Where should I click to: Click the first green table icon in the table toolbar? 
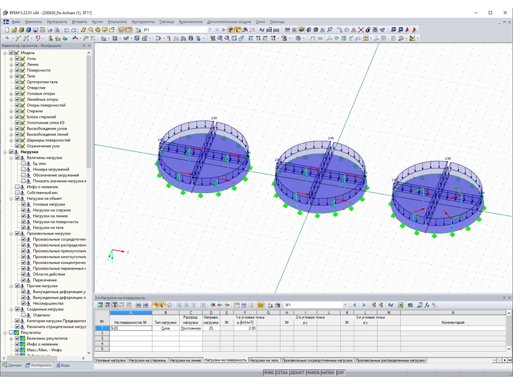(100, 305)
